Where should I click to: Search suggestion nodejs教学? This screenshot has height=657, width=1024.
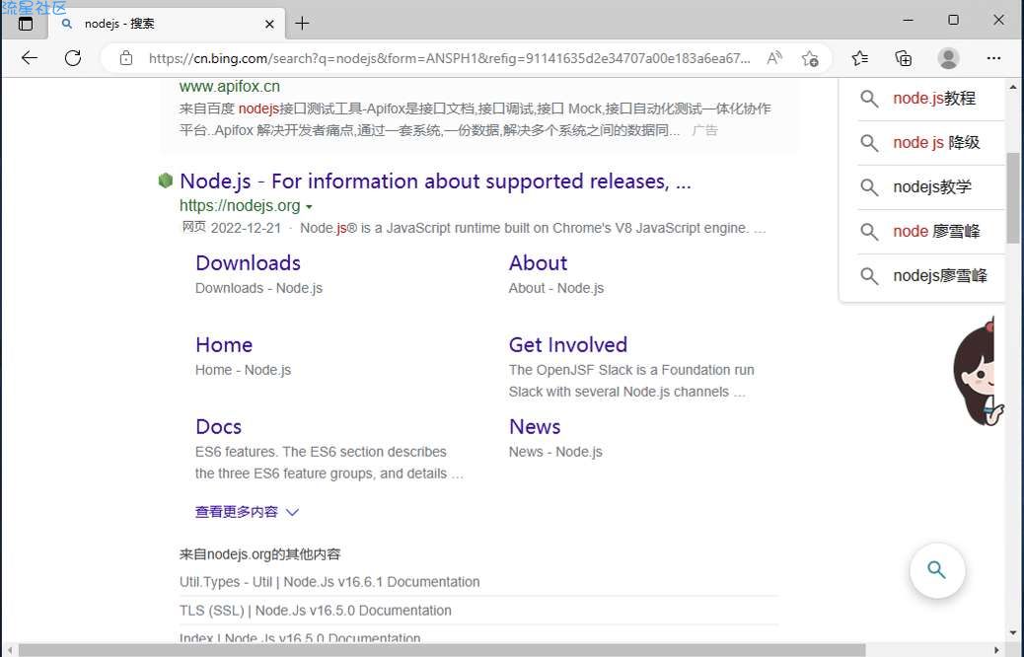tap(932, 186)
